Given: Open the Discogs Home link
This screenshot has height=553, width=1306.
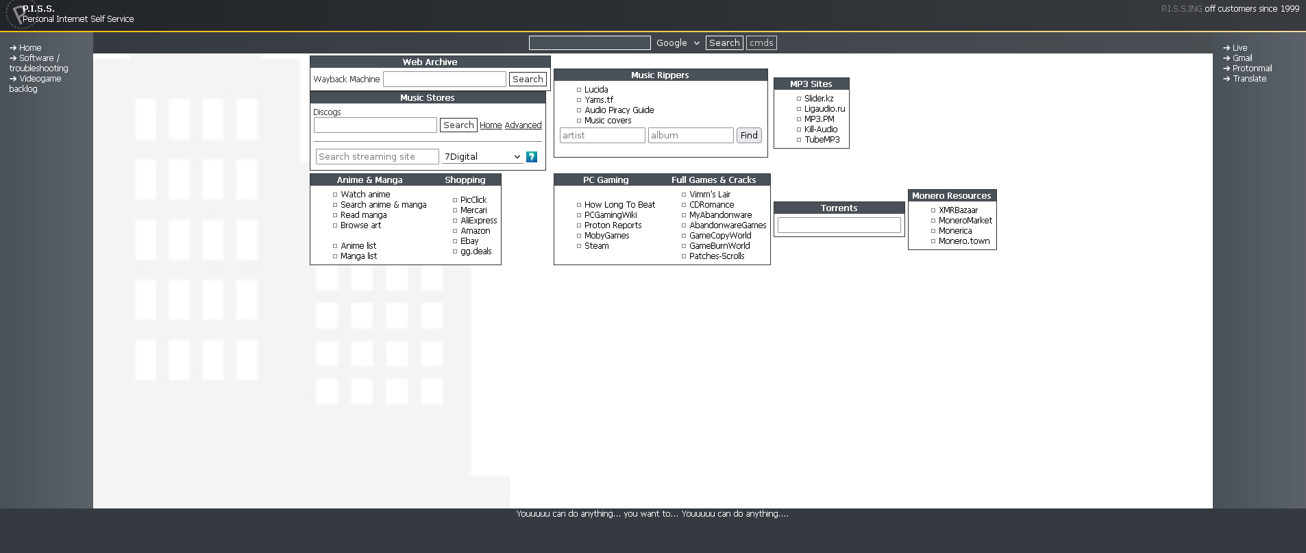Looking at the screenshot, I should (491, 125).
